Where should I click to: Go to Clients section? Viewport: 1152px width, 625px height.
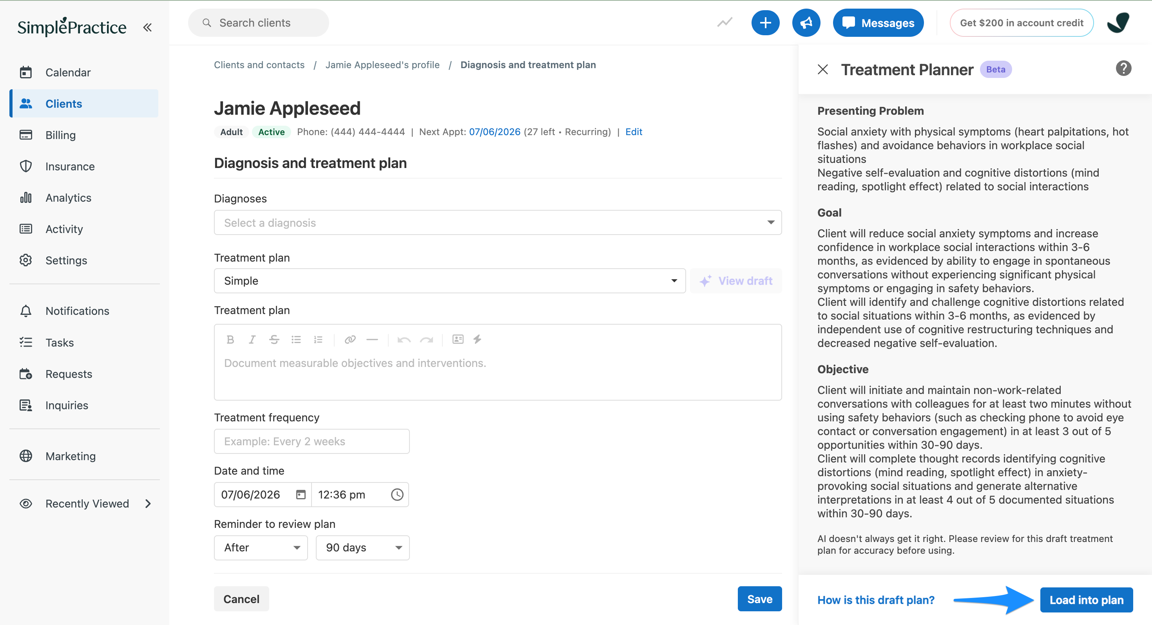click(84, 104)
